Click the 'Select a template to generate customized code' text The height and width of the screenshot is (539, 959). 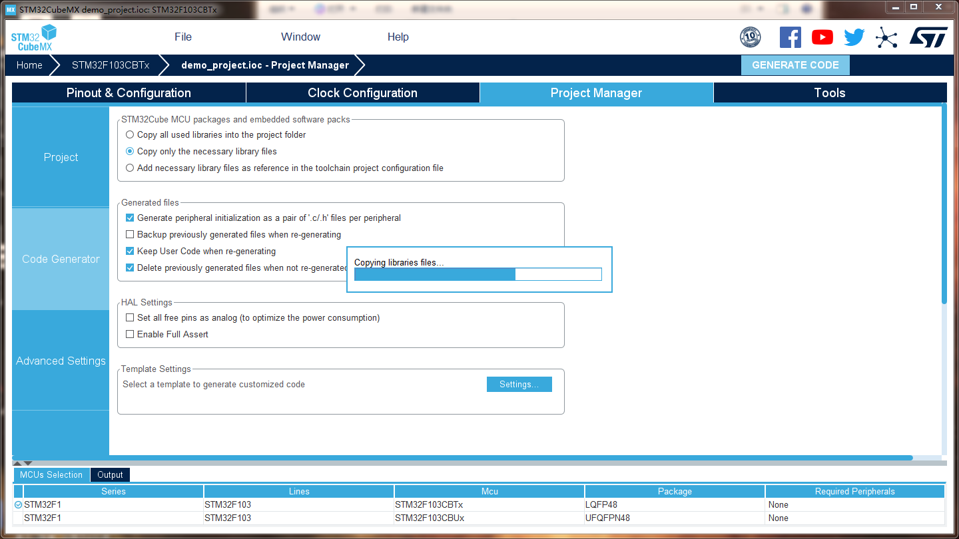214,384
